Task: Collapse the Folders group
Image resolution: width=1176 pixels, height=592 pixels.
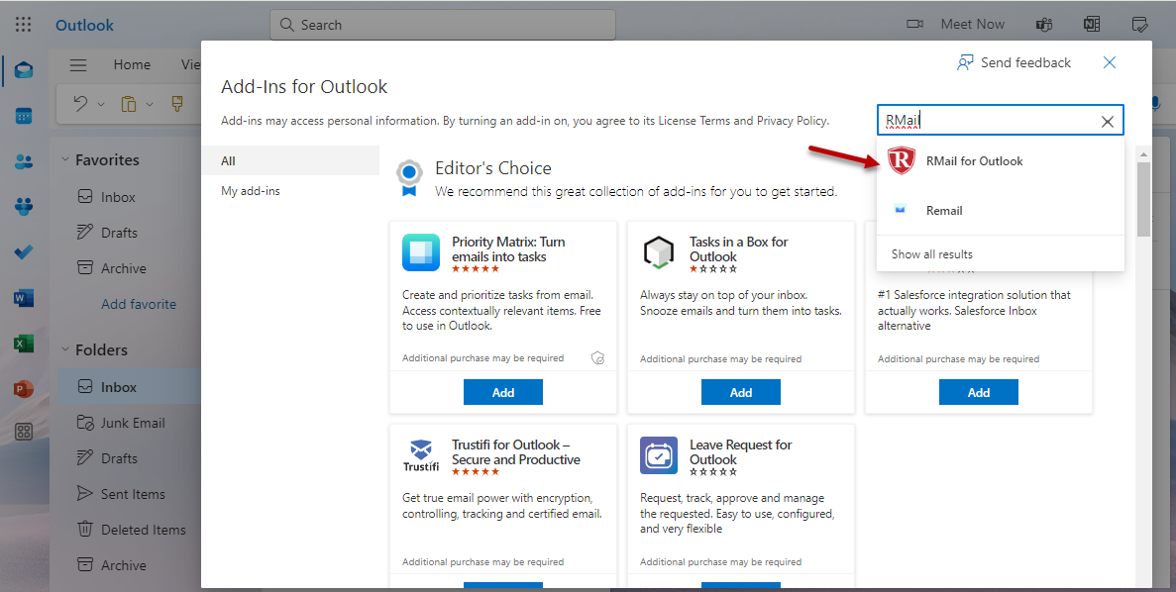Action: coord(65,349)
